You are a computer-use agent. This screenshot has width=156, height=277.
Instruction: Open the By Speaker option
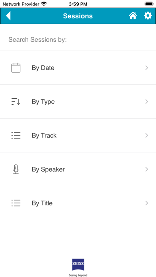pyautogui.click(x=78, y=169)
